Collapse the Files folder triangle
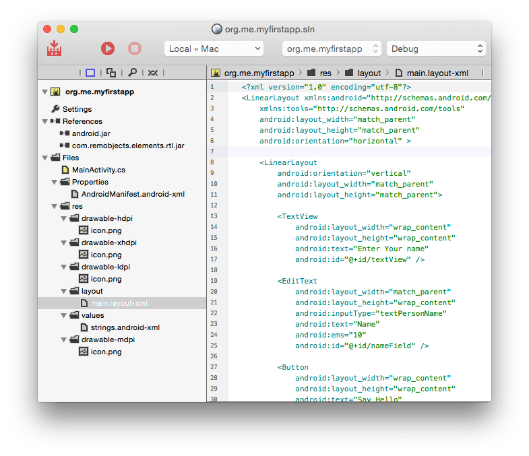The image size is (529, 456). coord(44,158)
